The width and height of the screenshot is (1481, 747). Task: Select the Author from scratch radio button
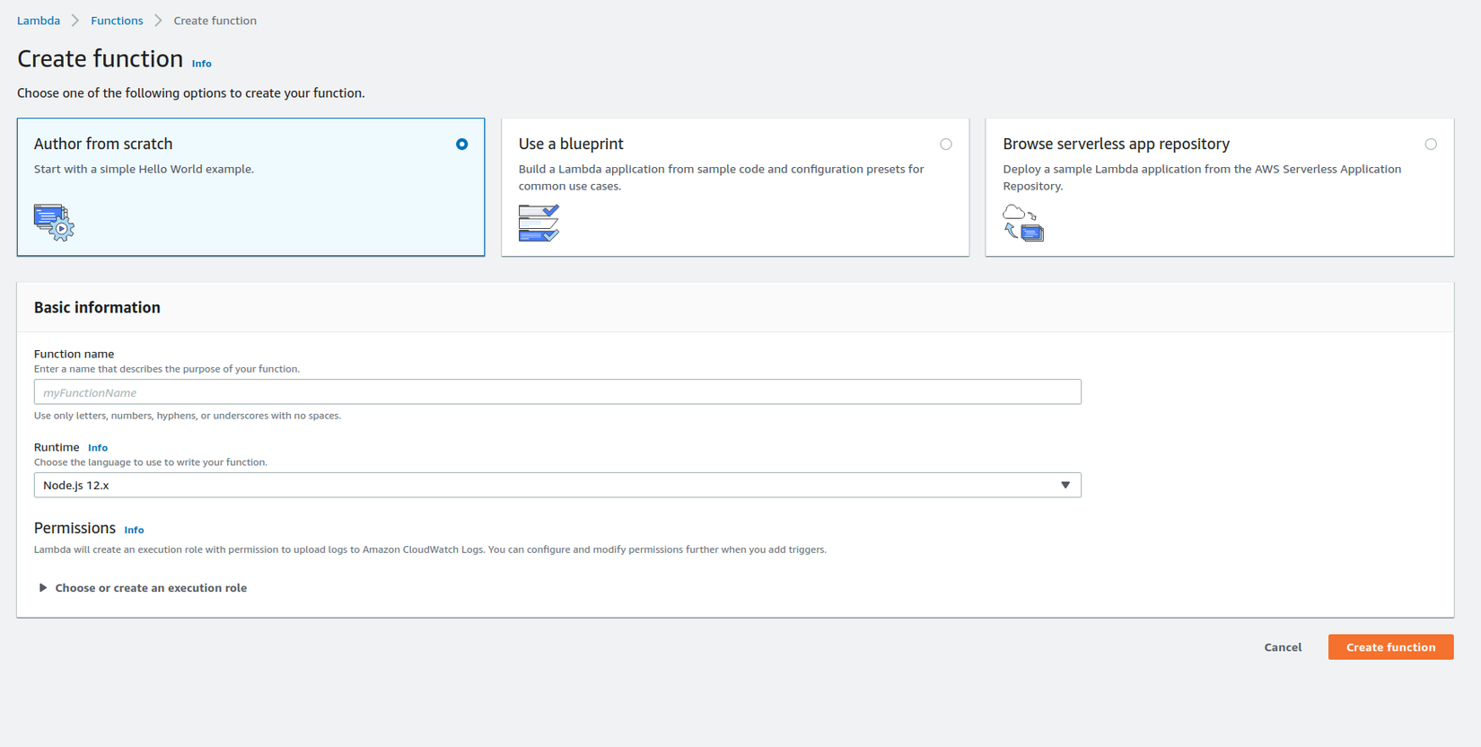[461, 145]
